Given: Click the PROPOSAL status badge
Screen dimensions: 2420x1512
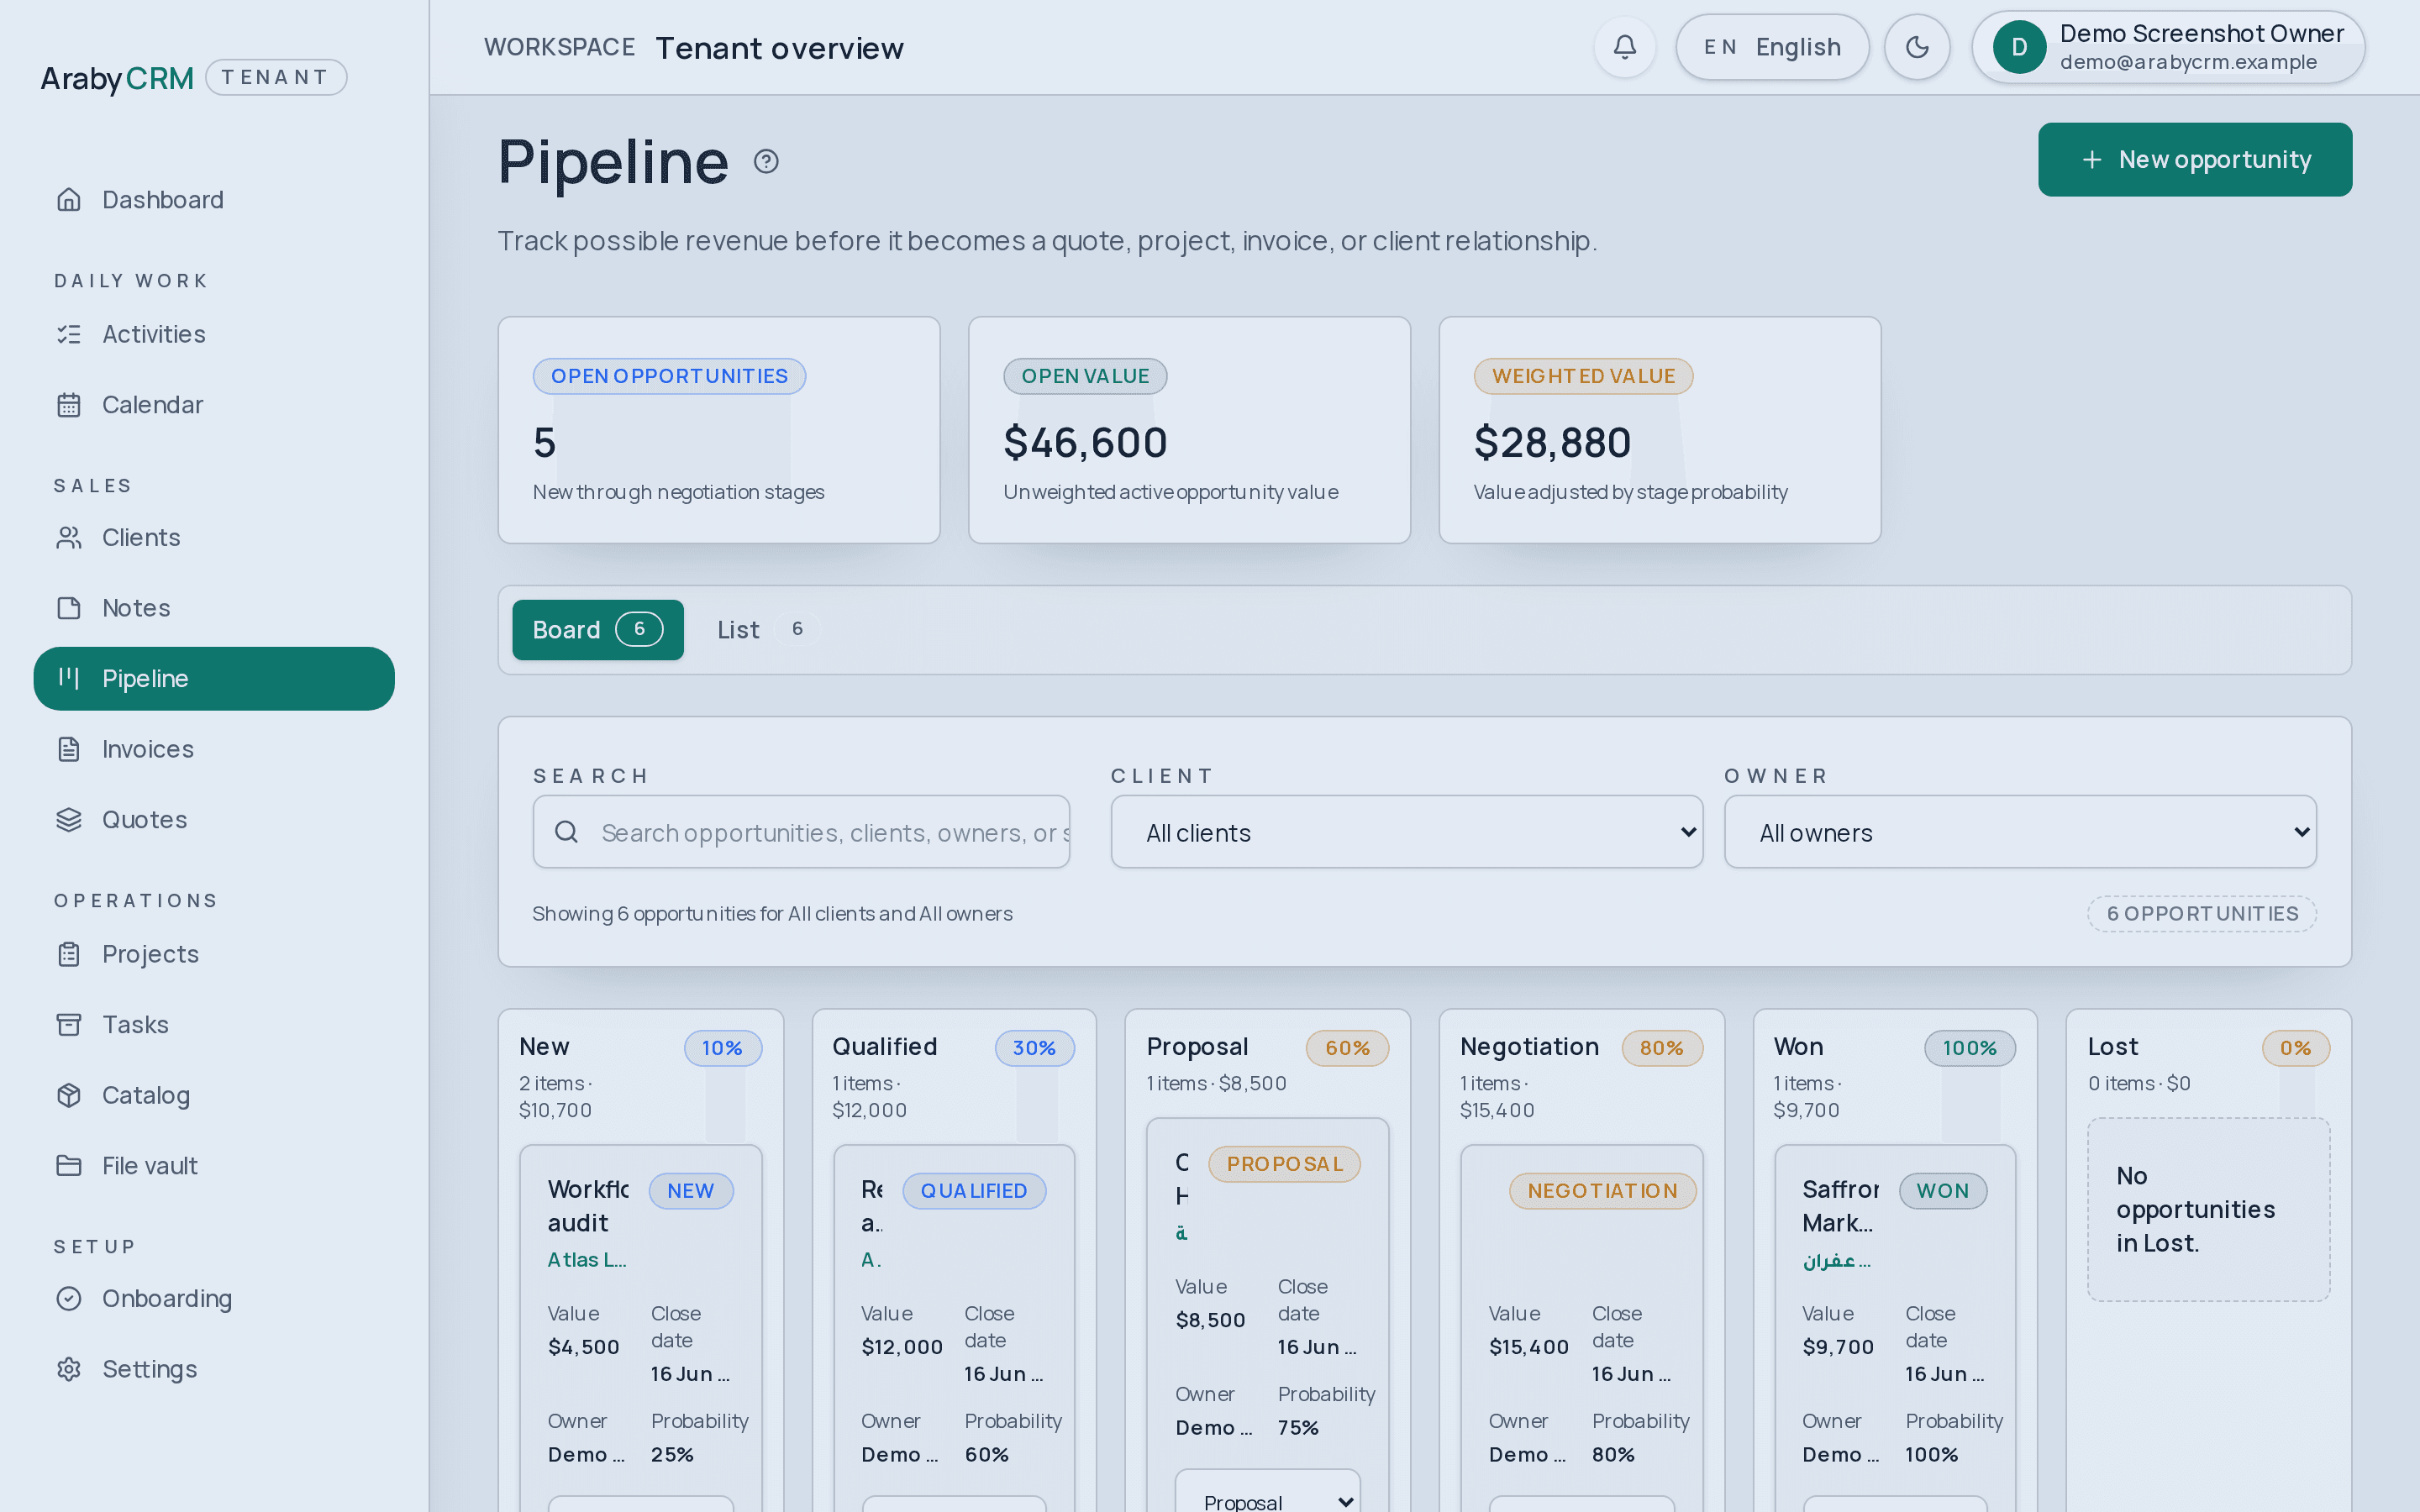Looking at the screenshot, I should tap(1284, 1164).
